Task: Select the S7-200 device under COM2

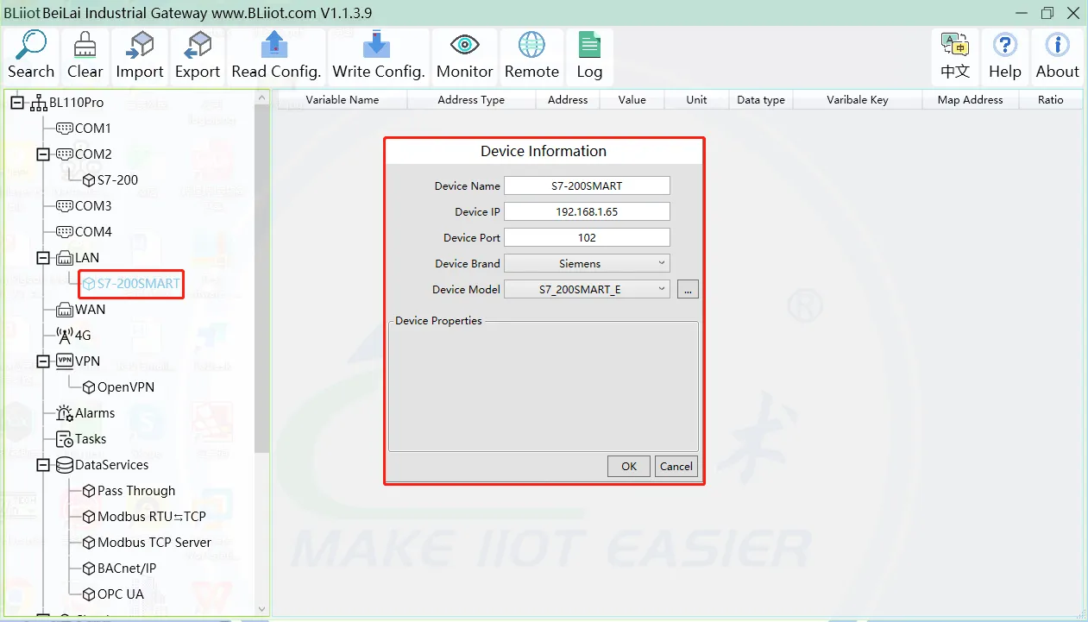Action: (x=110, y=180)
